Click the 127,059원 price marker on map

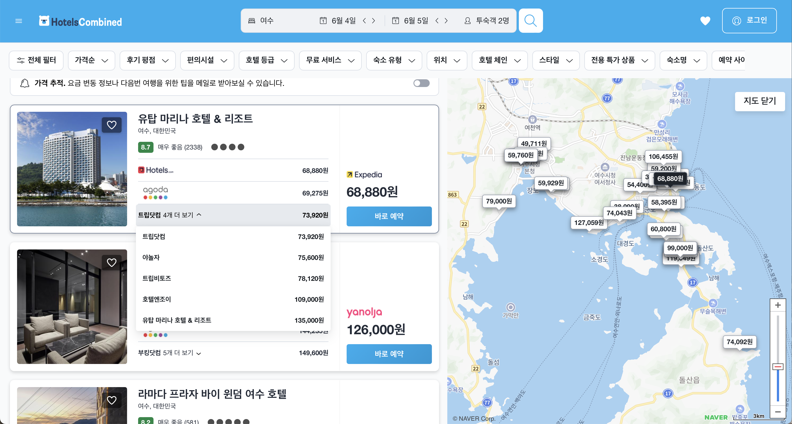point(588,222)
